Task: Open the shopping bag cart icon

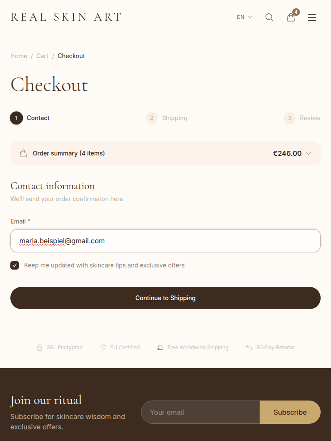Action: tap(291, 17)
